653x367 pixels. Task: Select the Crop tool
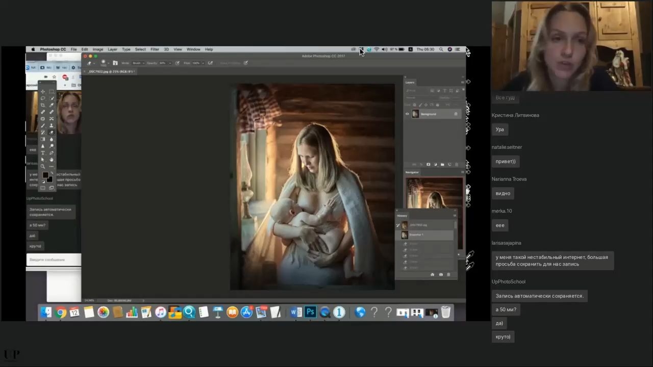point(43,105)
